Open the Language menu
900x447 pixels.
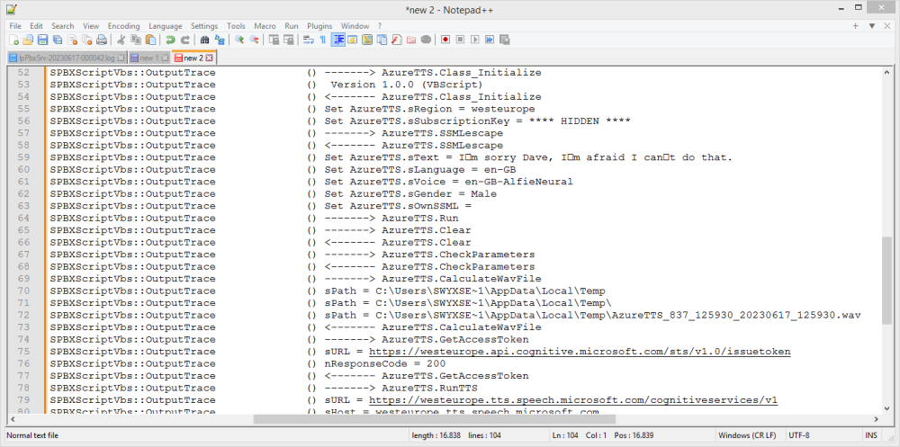[166, 26]
